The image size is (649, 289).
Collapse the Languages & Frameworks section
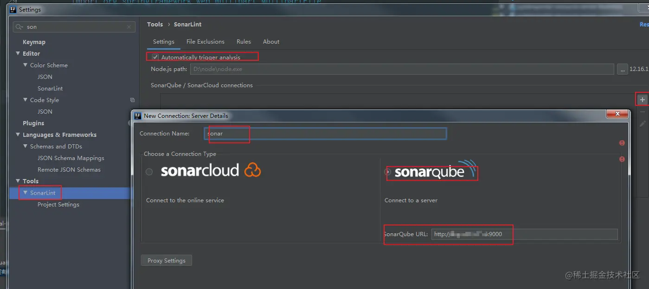18,135
